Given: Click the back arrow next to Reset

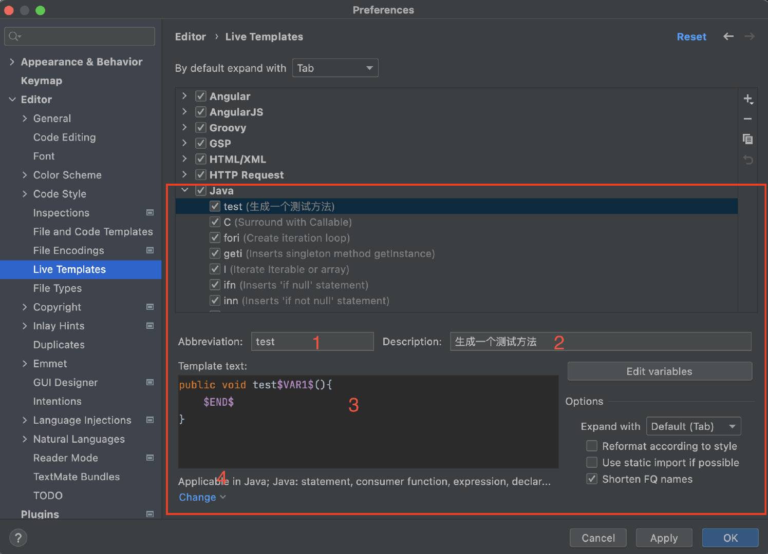Looking at the screenshot, I should 728,36.
